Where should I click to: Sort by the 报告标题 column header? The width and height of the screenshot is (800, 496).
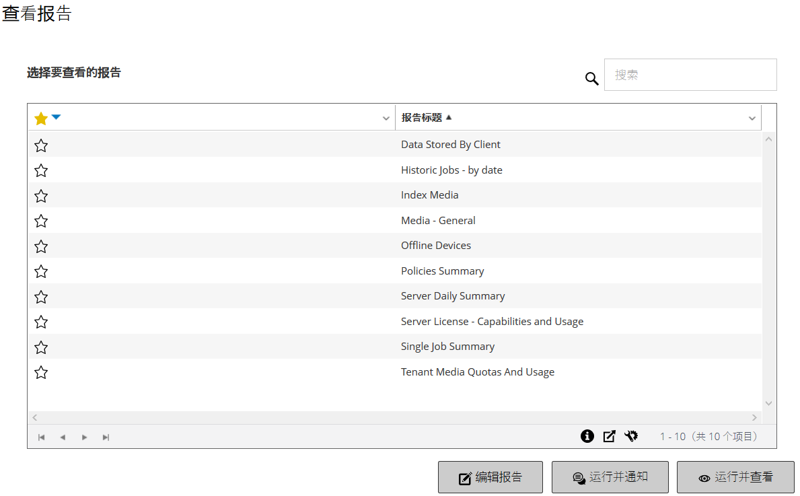[421, 117]
